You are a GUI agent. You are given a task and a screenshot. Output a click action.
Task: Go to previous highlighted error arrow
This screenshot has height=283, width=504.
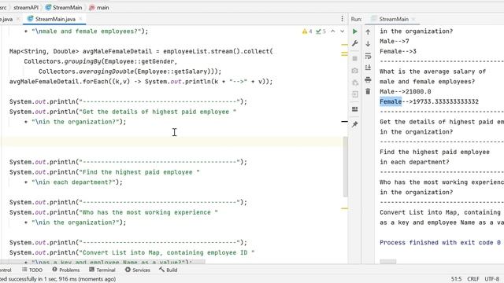(333, 31)
